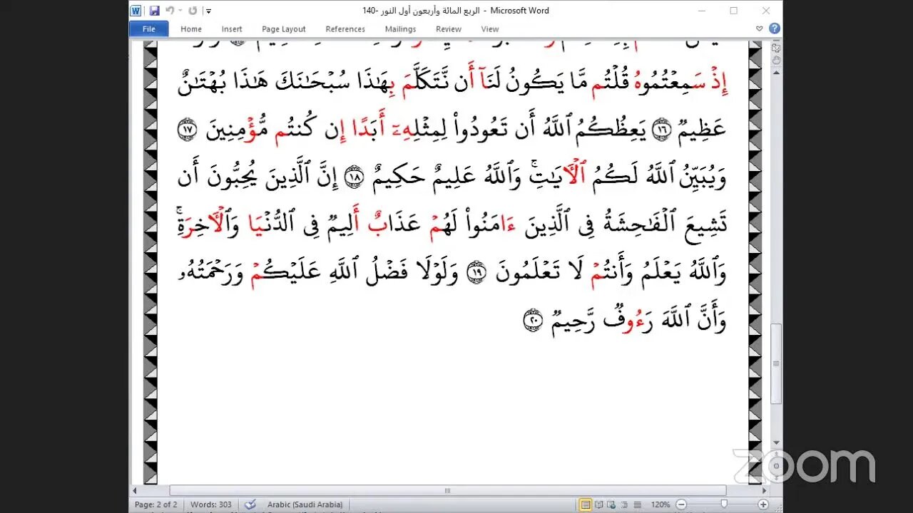The height and width of the screenshot is (513, 913).
Task: Click the horizontal scrollbar left arrow
Action: (135, 490)
